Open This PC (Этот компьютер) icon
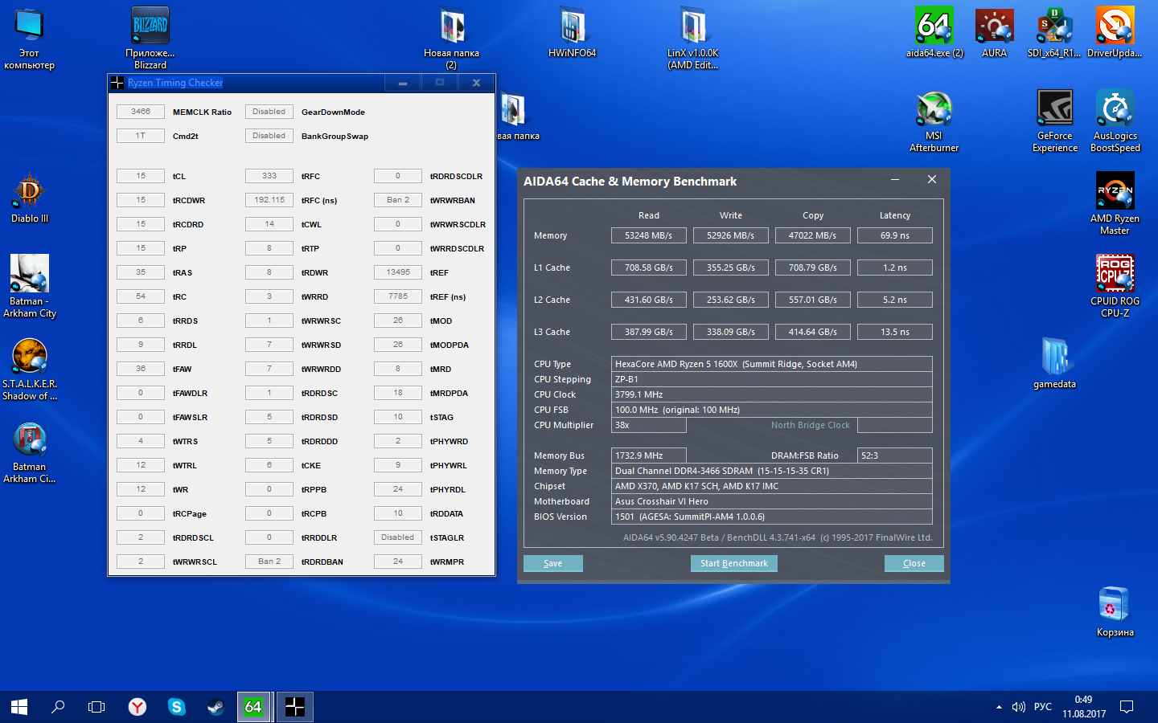 click(x=30, y=38)
